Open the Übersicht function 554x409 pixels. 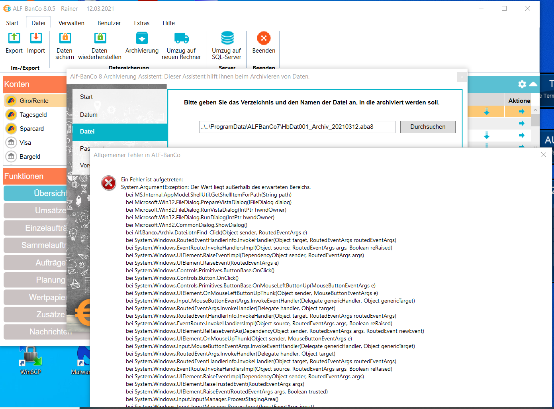pos(35,193)
